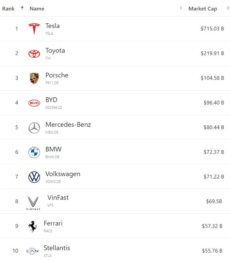Screen dimensions: 230x261
Task: Select the Toyota market cap value
Action: click(212, 53)
